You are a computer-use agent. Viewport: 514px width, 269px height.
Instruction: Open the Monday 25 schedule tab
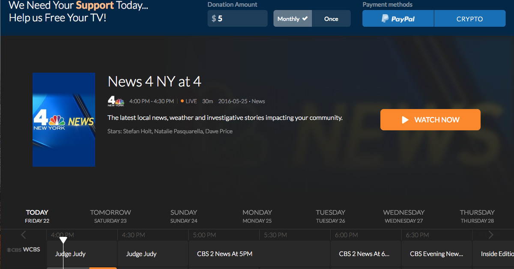[x=257, y=216]
